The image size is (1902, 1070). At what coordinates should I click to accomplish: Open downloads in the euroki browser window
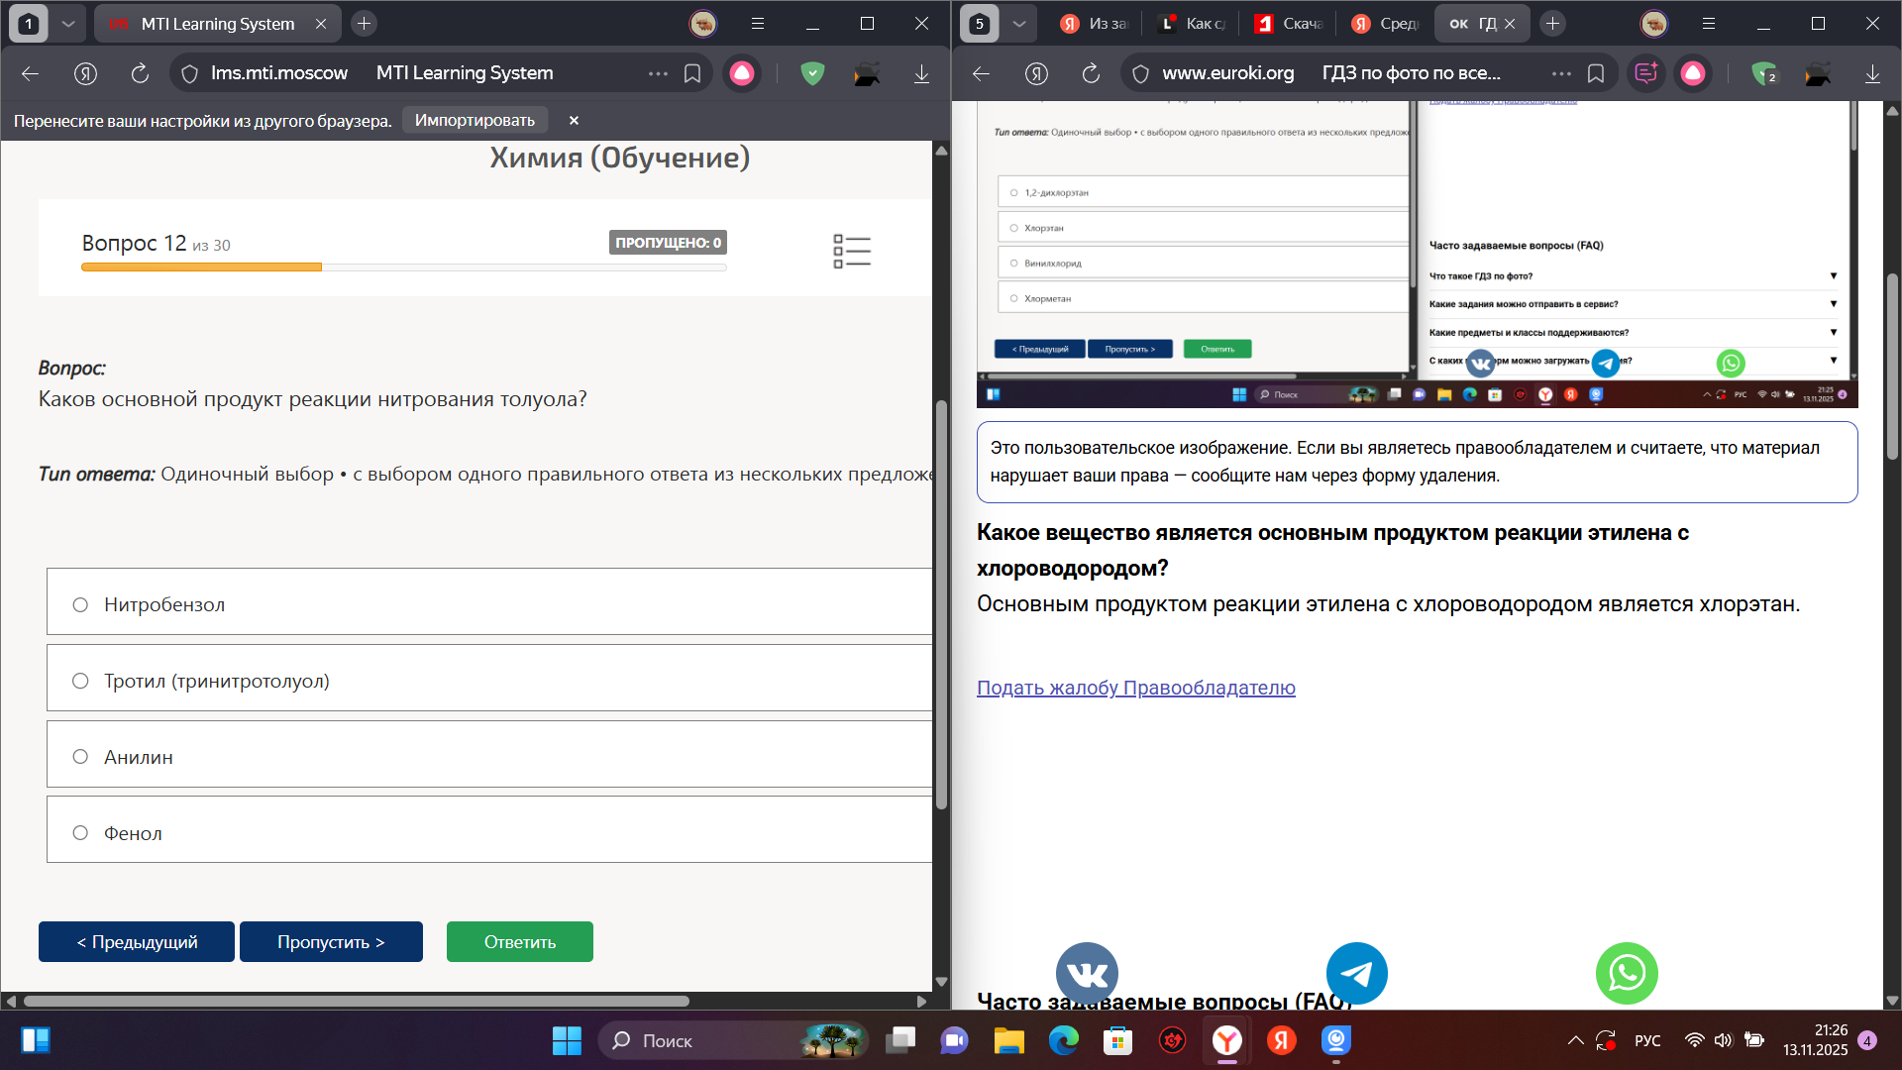pos(1872,72)
